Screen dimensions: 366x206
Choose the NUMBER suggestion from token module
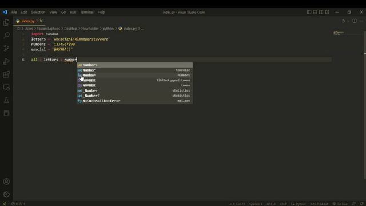(x=135, y=85)
